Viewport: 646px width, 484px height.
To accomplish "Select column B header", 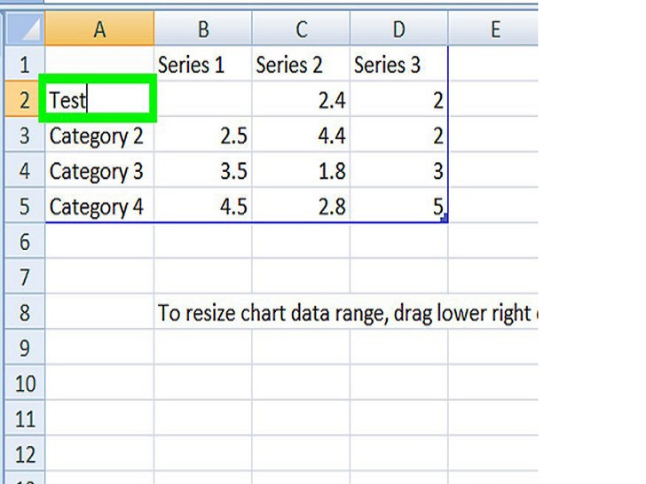I will pos(203,30).
